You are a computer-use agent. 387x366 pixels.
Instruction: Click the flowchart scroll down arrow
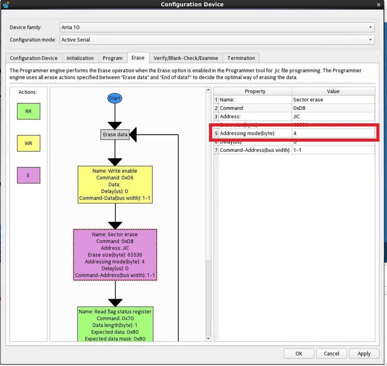(x=208, y=338)
